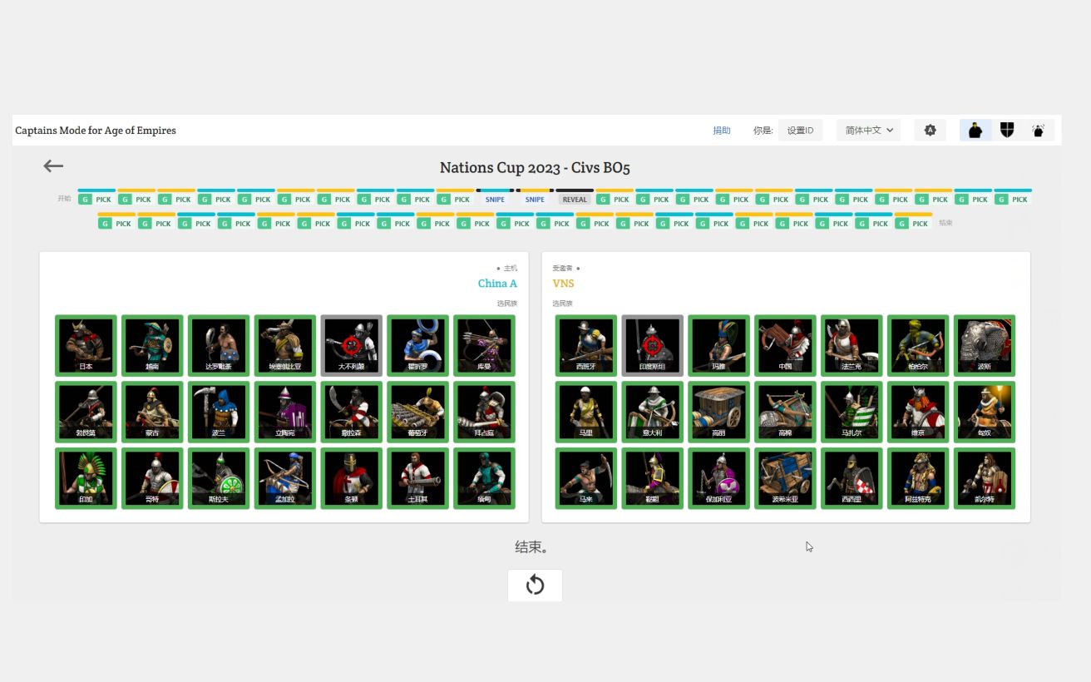Select the 玛雅 civilization tile
This screenshot has width=1091, height=682.
pos(719,345)
